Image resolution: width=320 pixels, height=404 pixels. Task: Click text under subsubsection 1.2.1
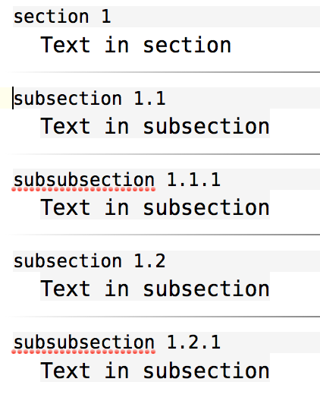pos(155,370)
